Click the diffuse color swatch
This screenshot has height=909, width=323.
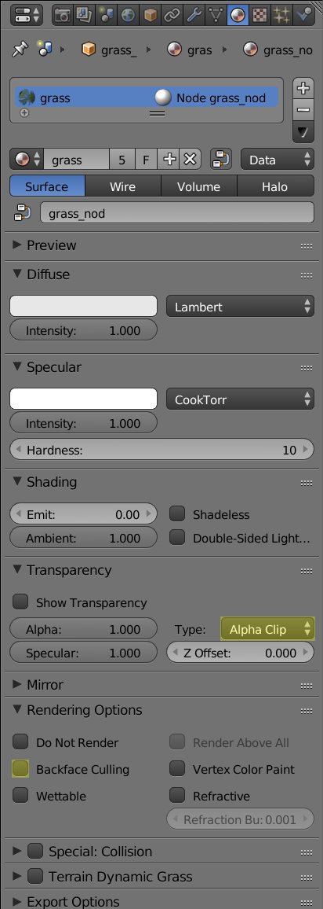tap(83, 306)
